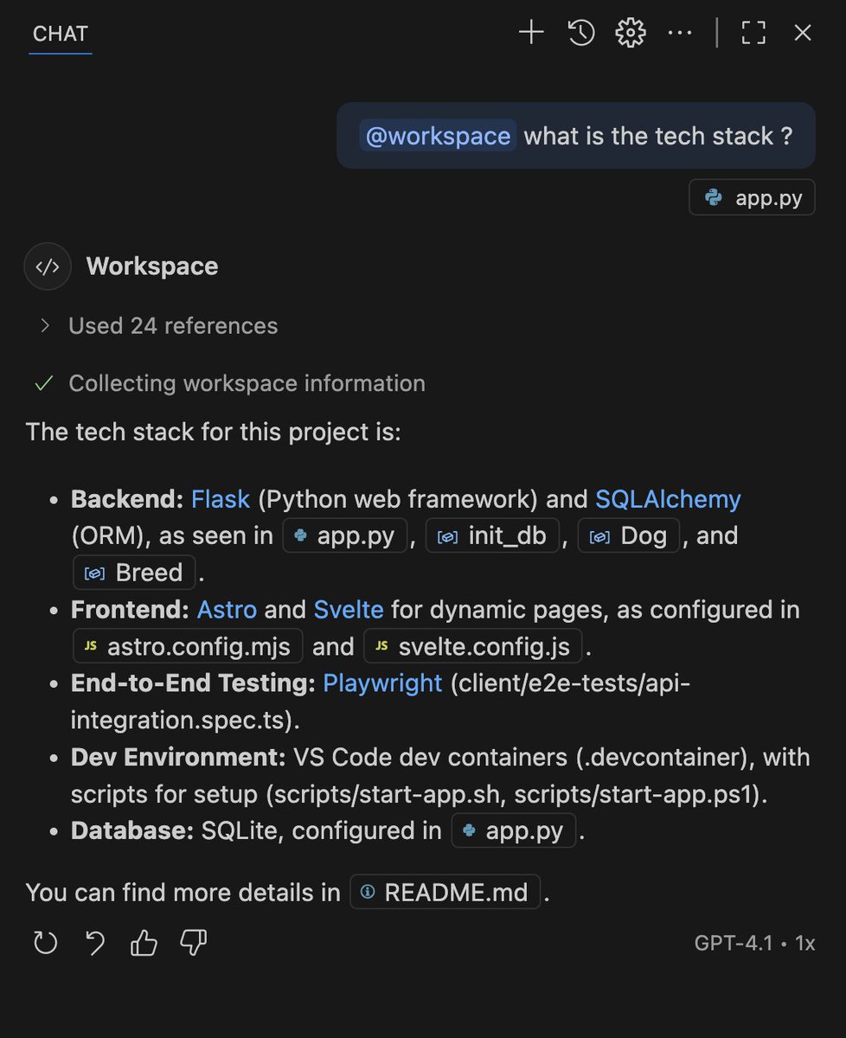Rerun the request with retry icon
Screen dimensions: 846x1038
tap(45, 943)
